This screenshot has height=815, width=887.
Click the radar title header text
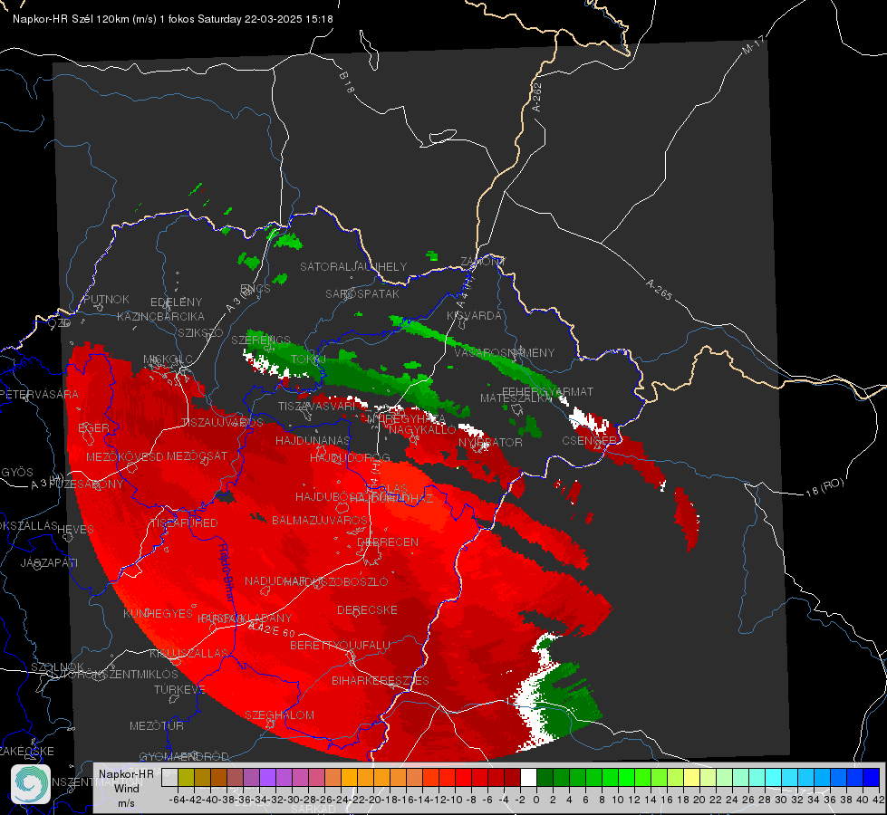(172, 19)
